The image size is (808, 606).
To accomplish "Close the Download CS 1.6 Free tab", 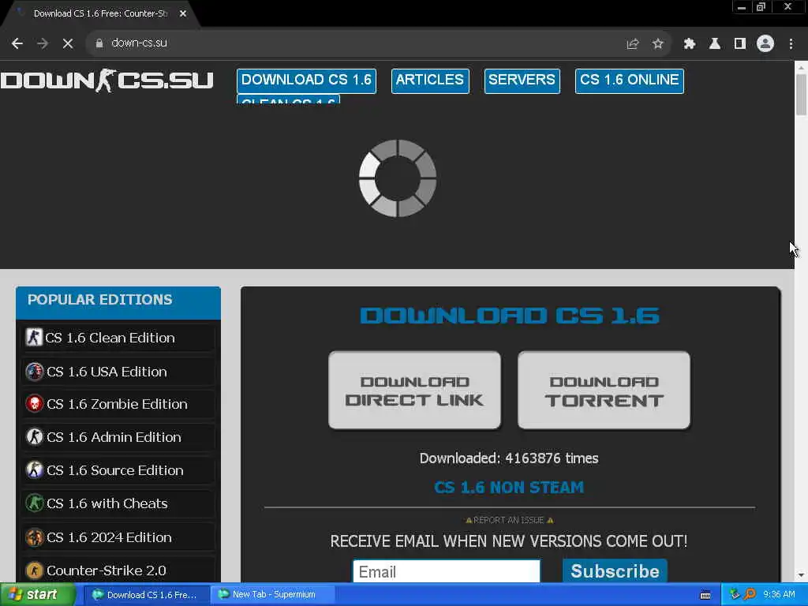I will click(x=183, y=13).
